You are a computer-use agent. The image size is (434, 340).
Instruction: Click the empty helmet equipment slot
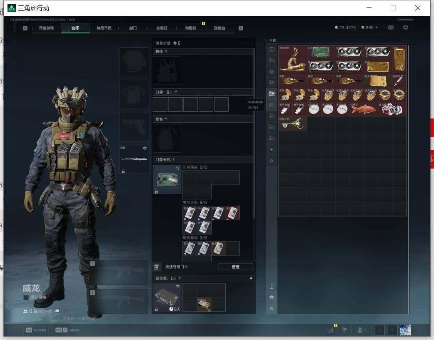(134, 61)
